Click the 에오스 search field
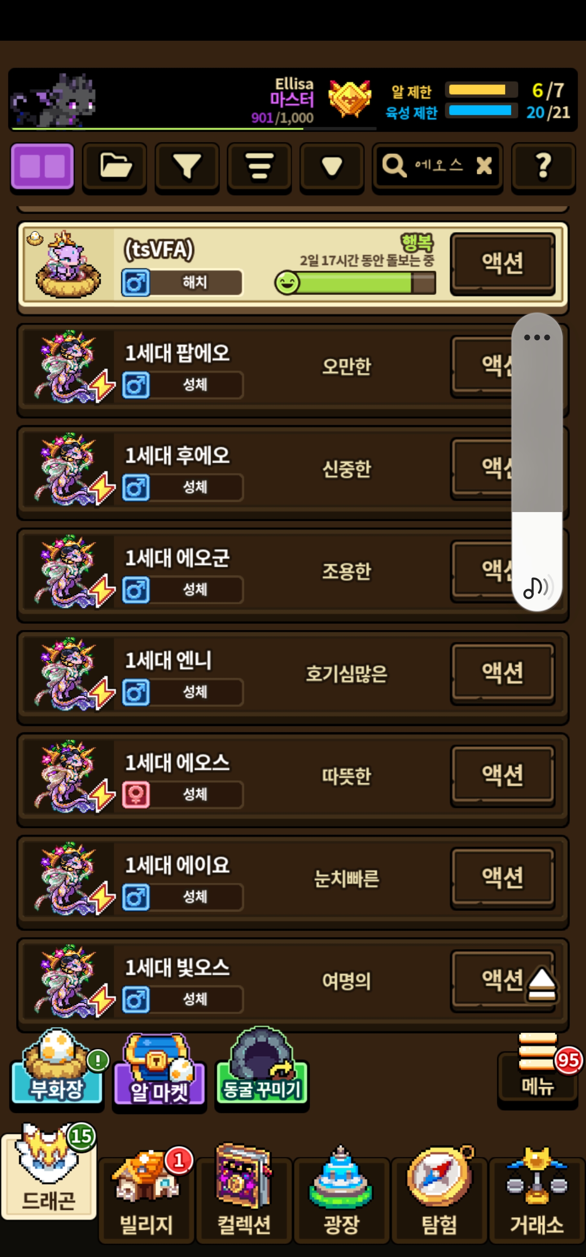The width and height of the screenshot is (586, 1257). [x=437, y=166]
